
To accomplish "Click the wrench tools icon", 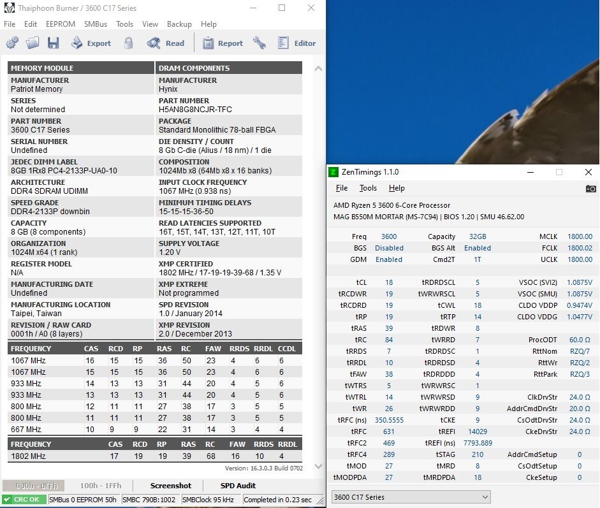I will tap(260, 43).
